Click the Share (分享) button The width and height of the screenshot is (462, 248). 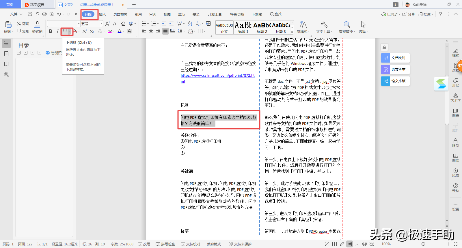[409, 14]
